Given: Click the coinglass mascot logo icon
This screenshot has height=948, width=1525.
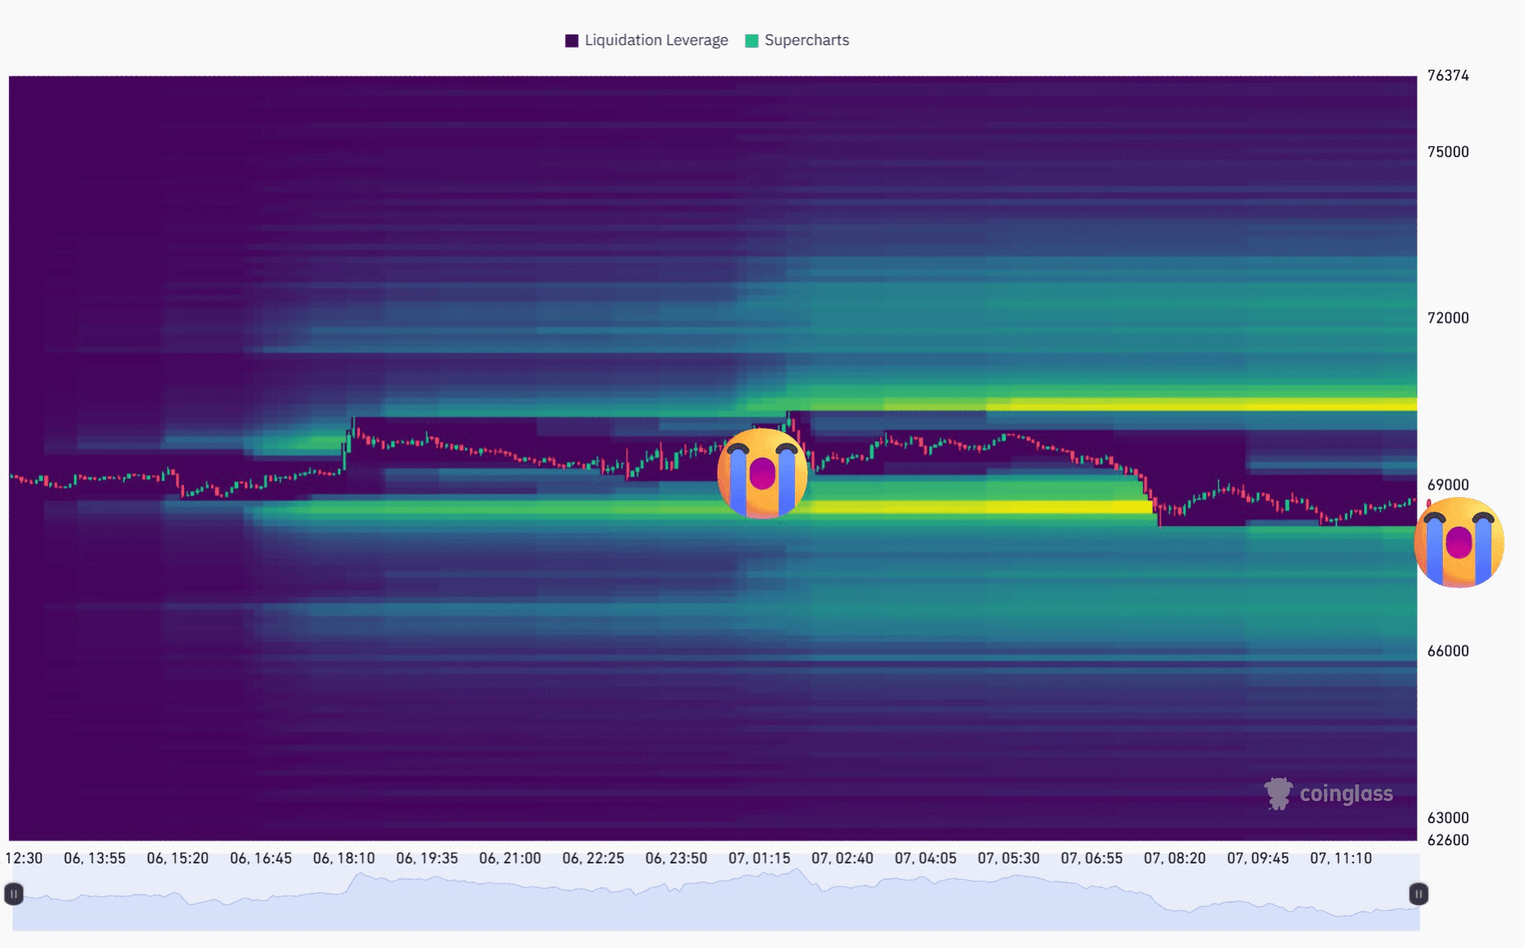Looking at the screenshot, I should click(x=1278, y=794).
